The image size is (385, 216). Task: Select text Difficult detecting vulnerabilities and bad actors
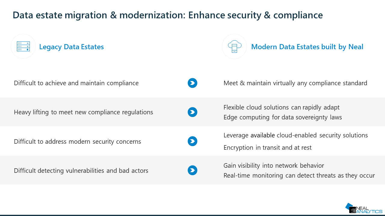click(x=81, y=171)
